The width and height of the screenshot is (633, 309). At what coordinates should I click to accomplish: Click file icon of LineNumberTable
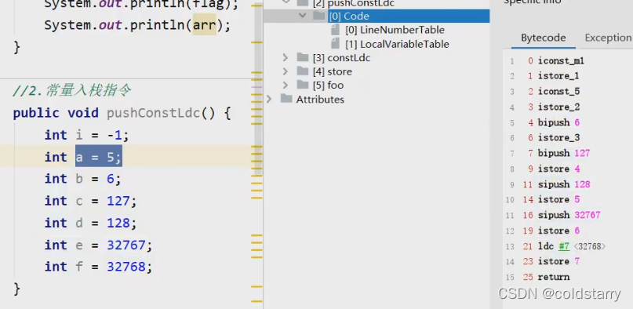click(x=335, y=30)
